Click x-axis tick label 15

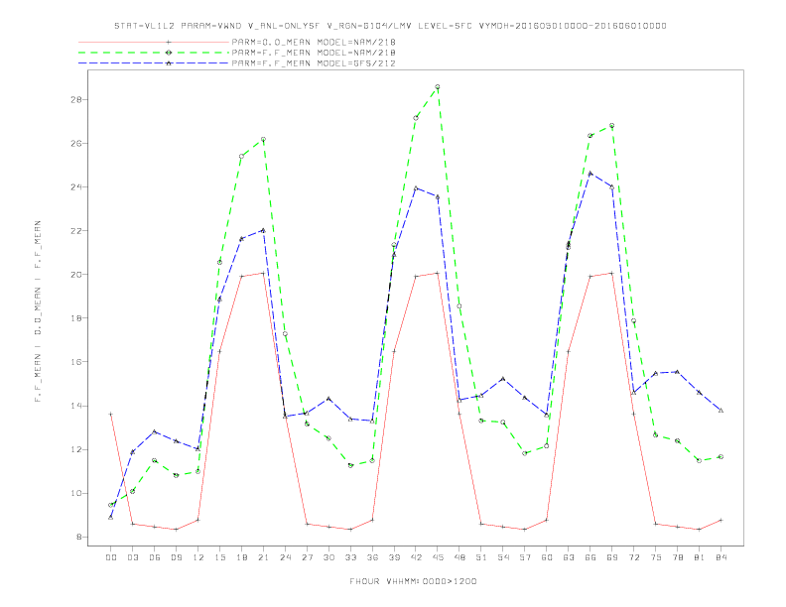219,557
